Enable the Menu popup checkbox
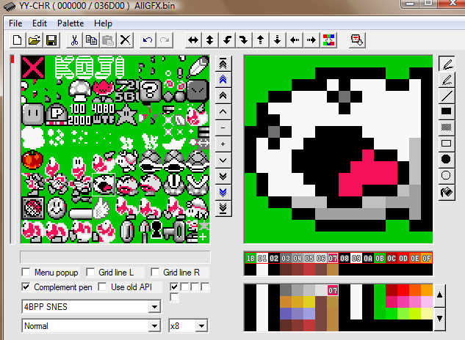 (26, 272)
